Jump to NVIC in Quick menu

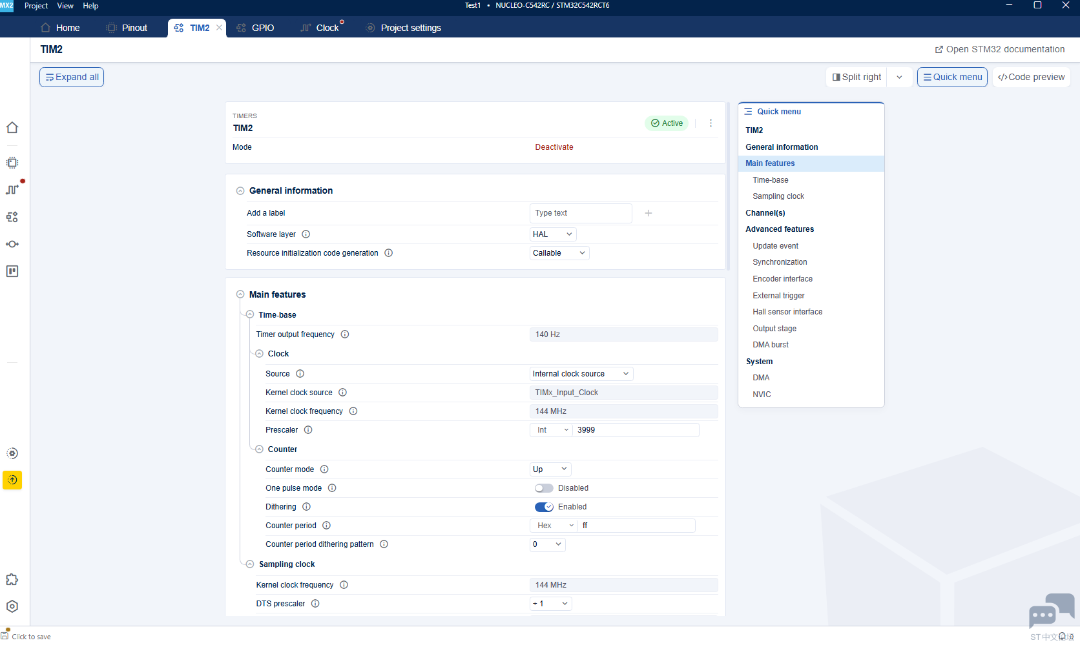pos(762,395)
